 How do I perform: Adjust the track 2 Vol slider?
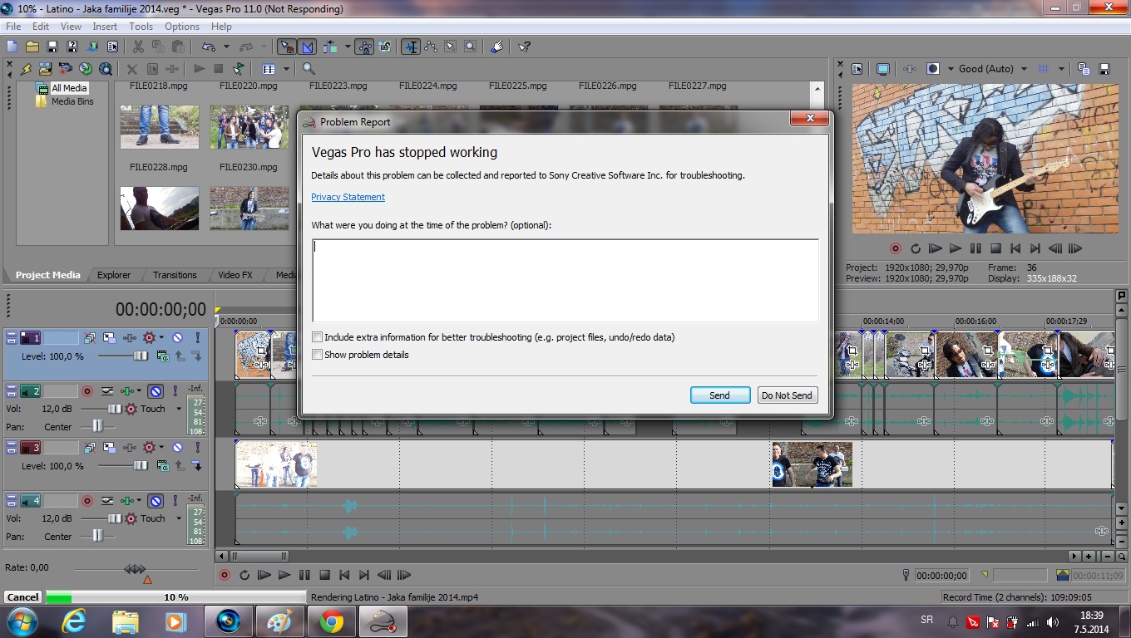click(x=114, y=409)
